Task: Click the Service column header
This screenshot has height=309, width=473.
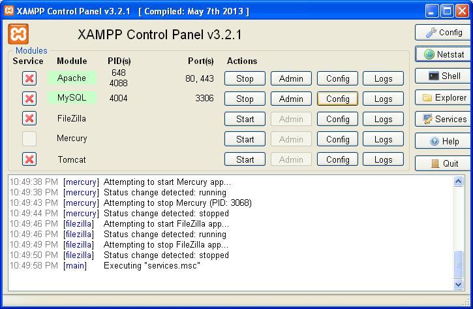Action: click(x=28, y=61)
